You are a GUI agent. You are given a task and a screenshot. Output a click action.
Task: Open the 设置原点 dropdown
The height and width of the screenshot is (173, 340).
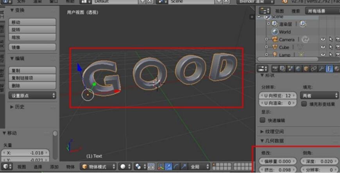pos(32,95)
